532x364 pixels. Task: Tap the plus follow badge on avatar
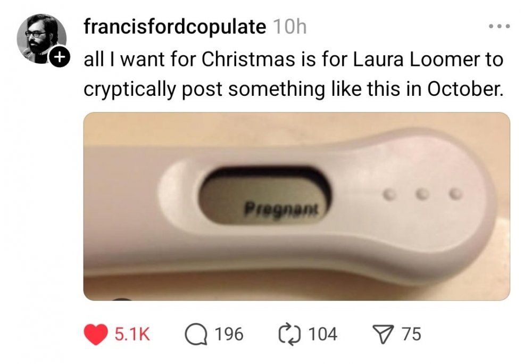tap(61, 56)
